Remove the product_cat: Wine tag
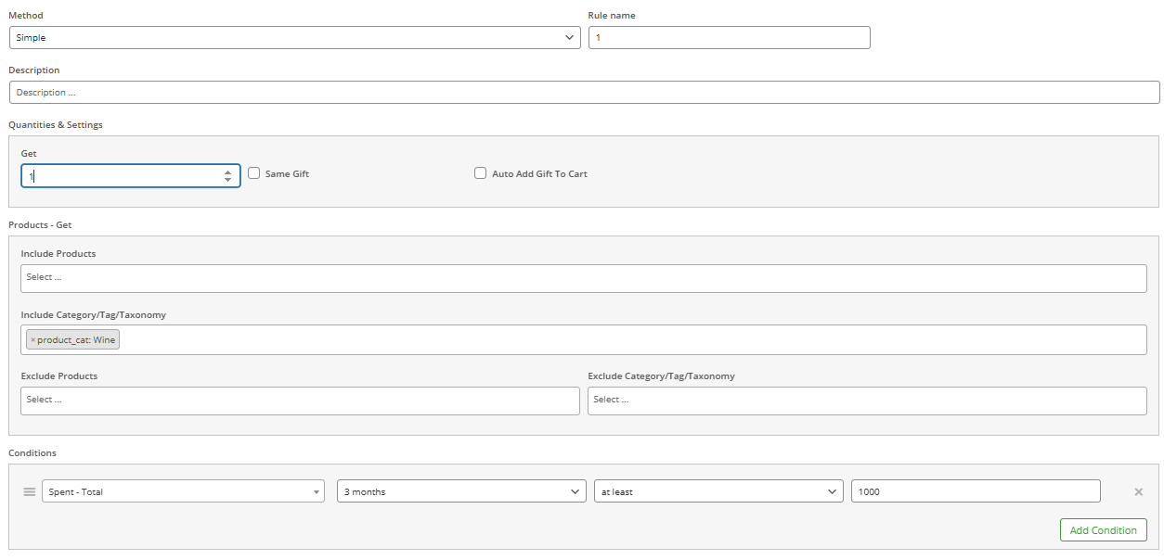Viewport: 1164px width, 560px height. click(33, 340)
